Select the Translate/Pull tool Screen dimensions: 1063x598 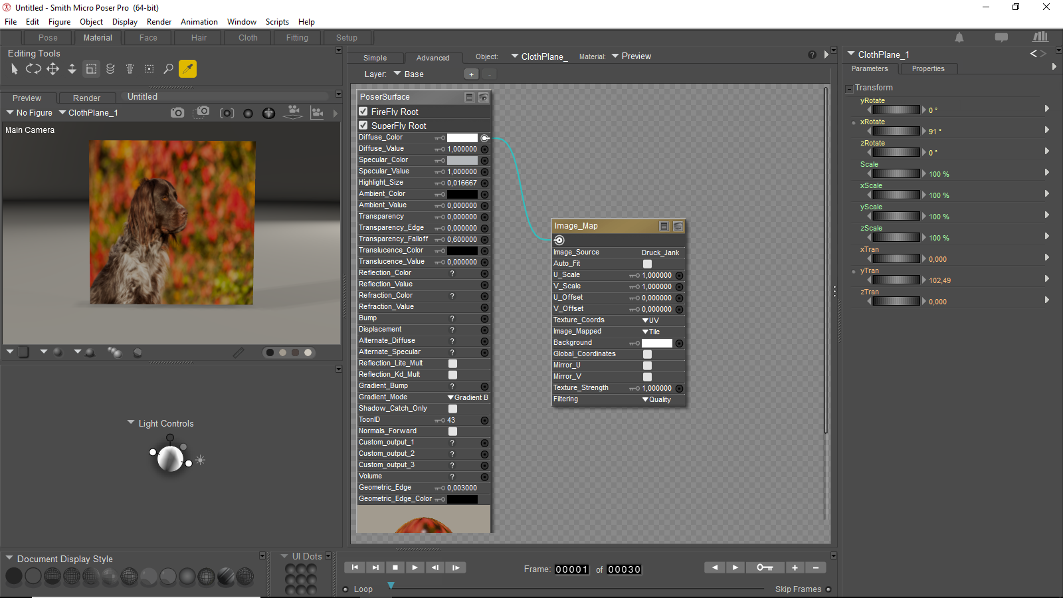pyautogui.click(x=52, y=68)
